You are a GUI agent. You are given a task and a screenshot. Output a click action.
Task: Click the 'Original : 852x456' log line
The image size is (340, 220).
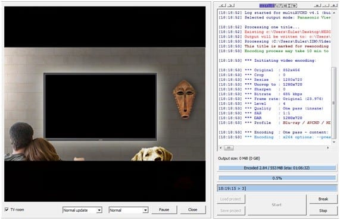(x=260, y=70)
